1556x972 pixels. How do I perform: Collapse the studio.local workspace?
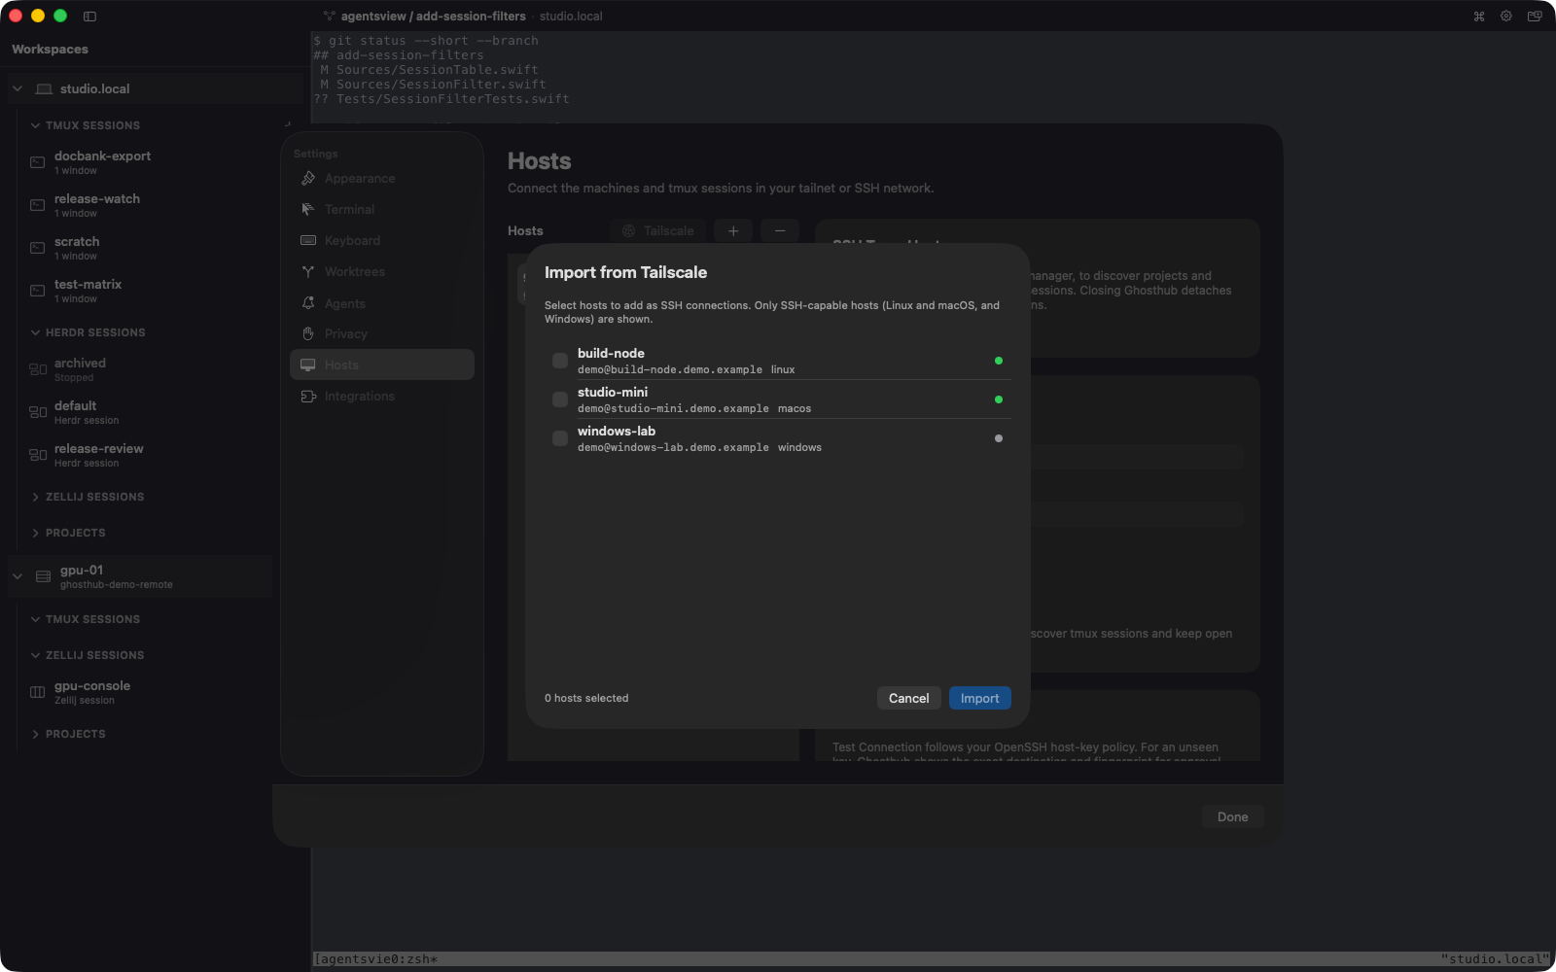pyautogui.click(x=18, y=88)
